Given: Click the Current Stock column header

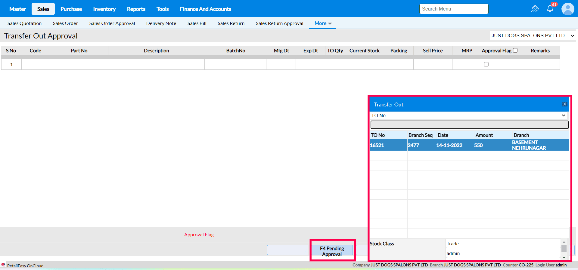Looking at the screenshot, I should 364,51.
